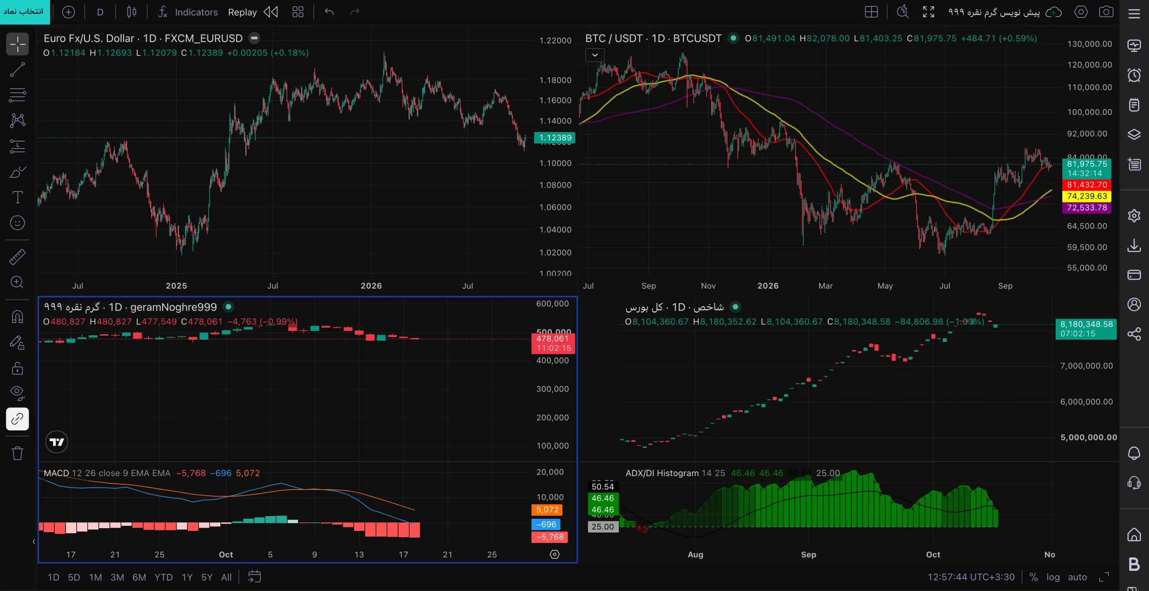Image resolution: width=1149 pixels, height=591 pixels.
Task: Open the notifications bell in right sidebar
Action: 1134,453
